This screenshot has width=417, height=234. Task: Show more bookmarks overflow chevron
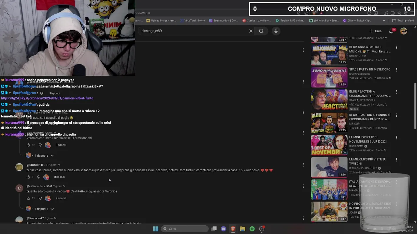(x=383, y=20)
